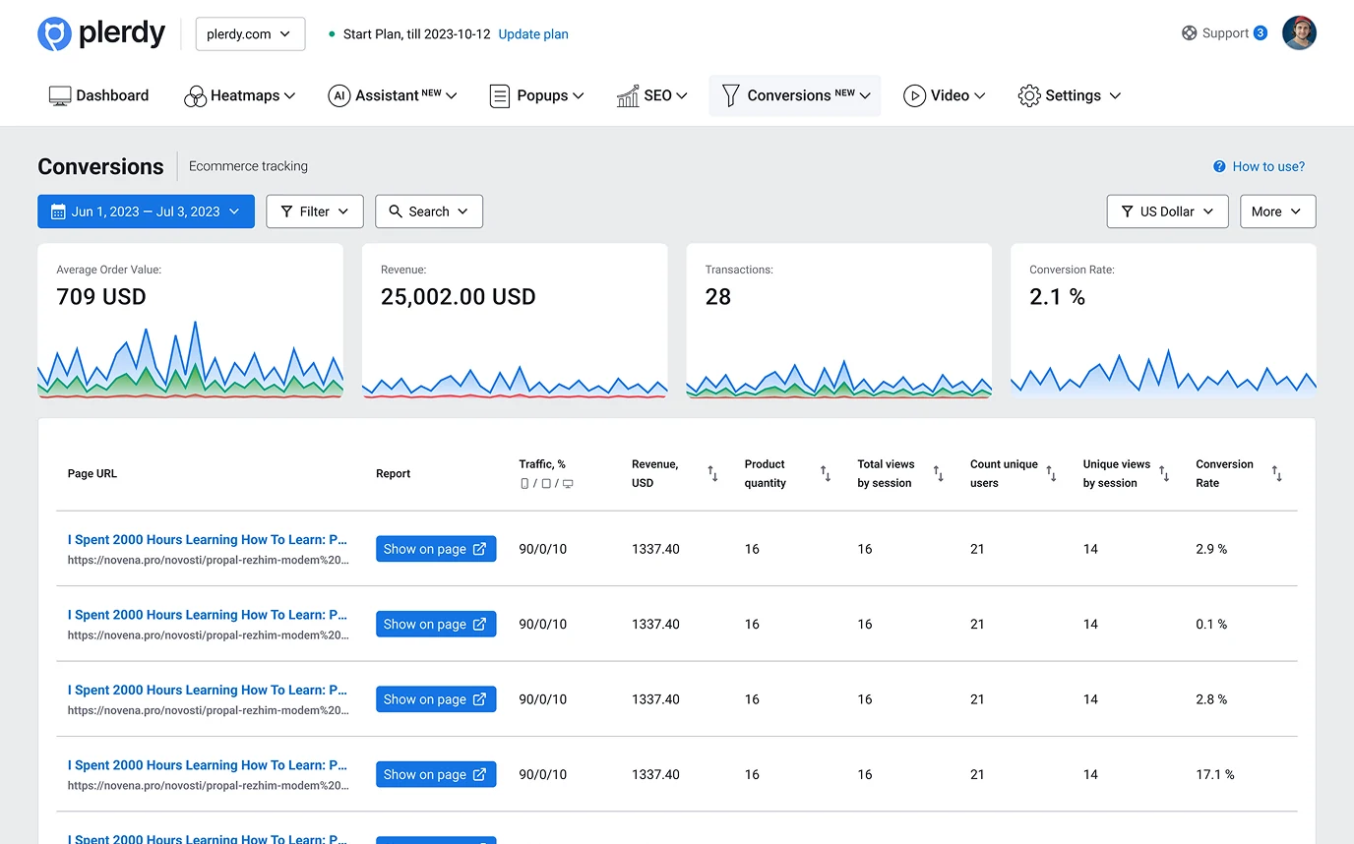Open the user profile avatar
Screen dimensions: 1354x844
pos(1299,33)
